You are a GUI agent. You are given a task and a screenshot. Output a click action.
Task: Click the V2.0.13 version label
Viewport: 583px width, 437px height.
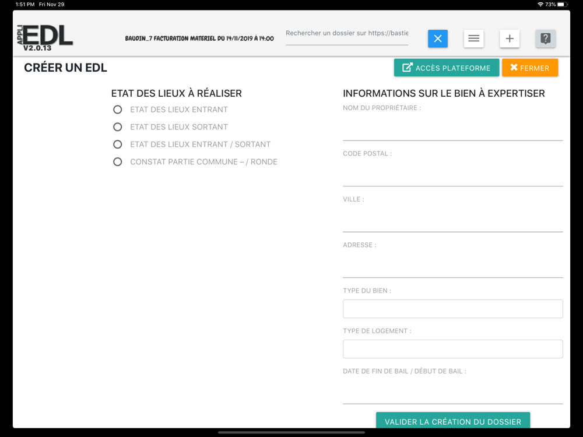37,48
